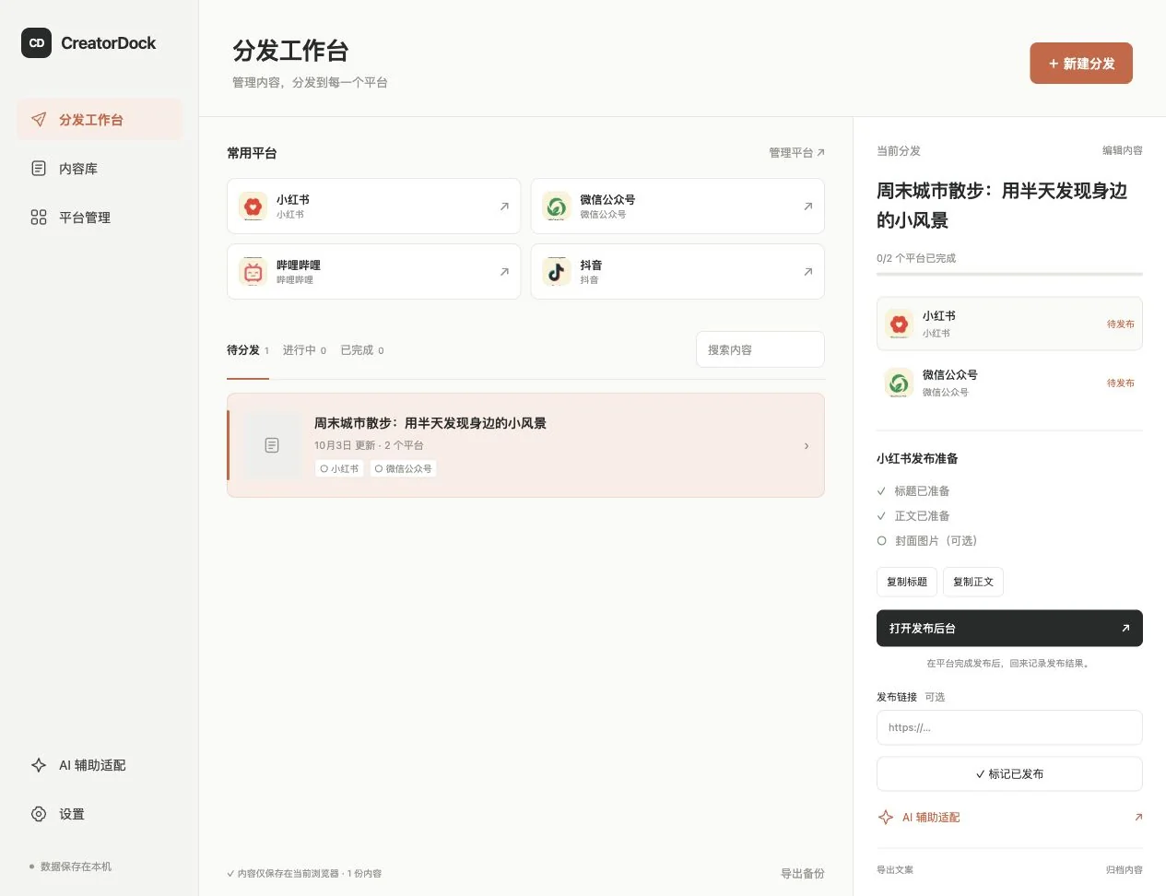The width and height of the screenshot is (1166, 896).
Task: Click the 正文已准备 checklist item
Action: [913, 516]
